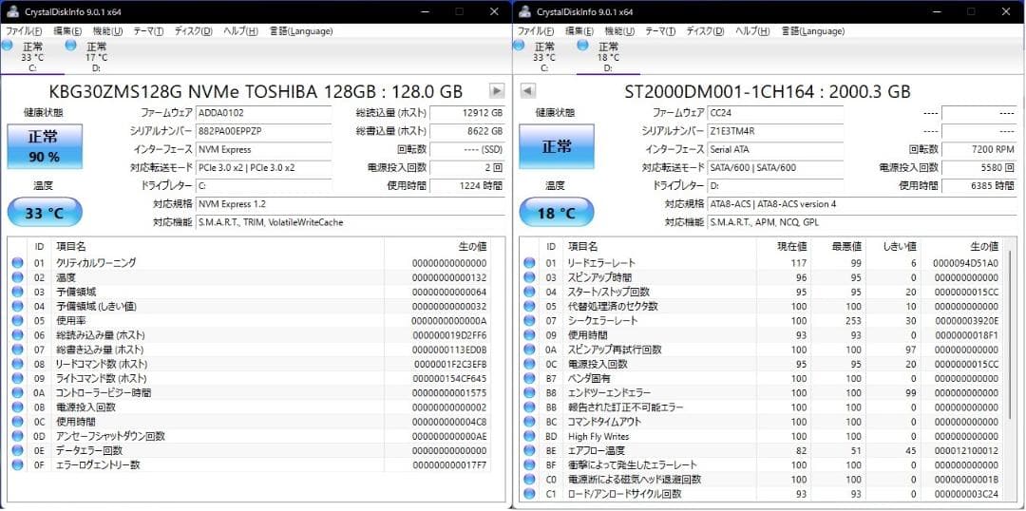Click status orb for コントローラービジー時間 row
The height and width of the screenshot is (511, 1026).
[x=17, y=392]
